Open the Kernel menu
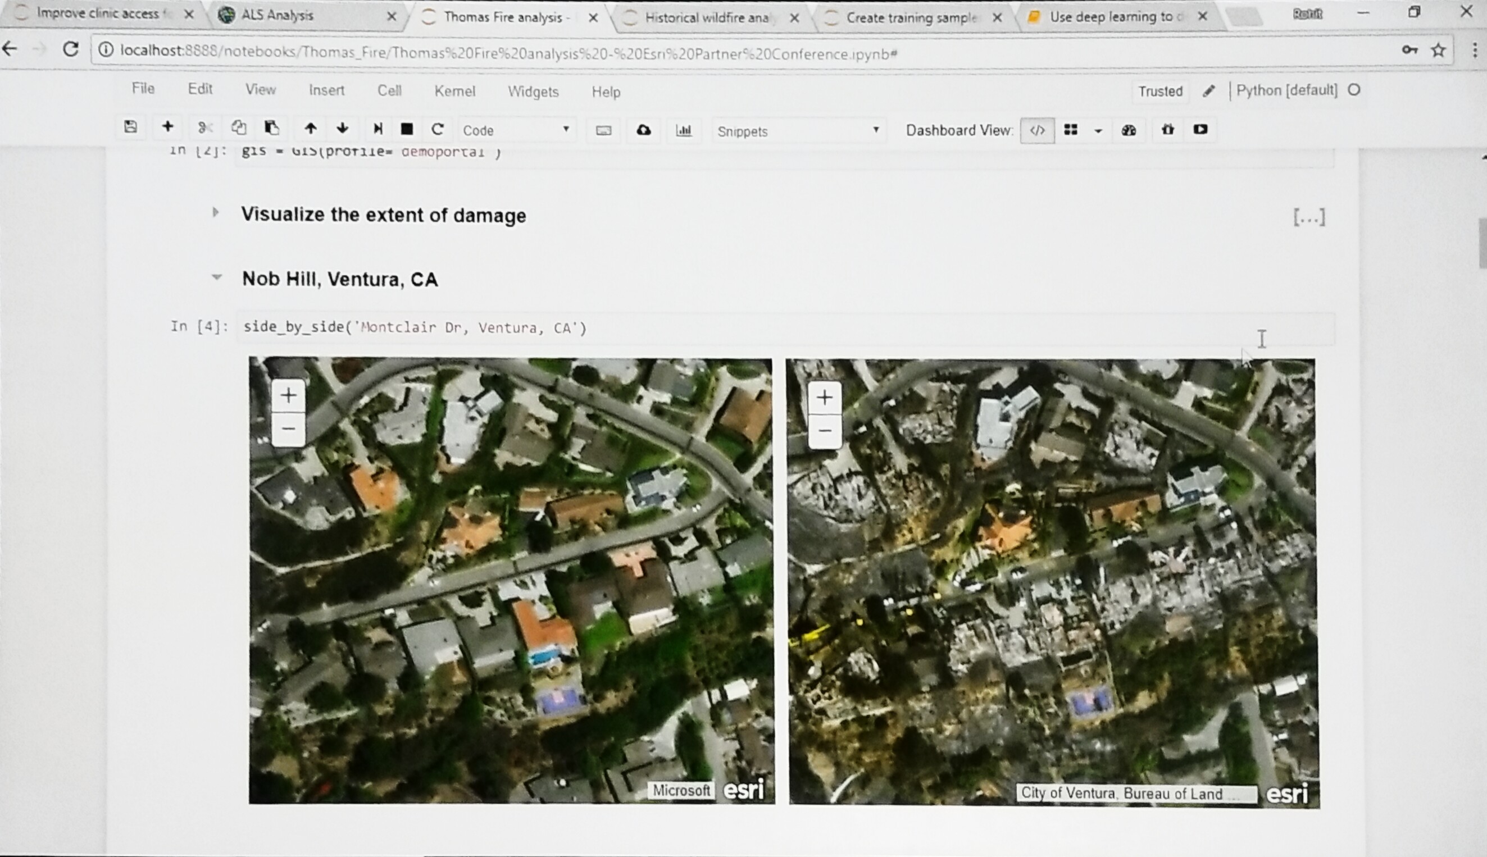This screenshot has height=857, width=1487. (x=454, y=91)
